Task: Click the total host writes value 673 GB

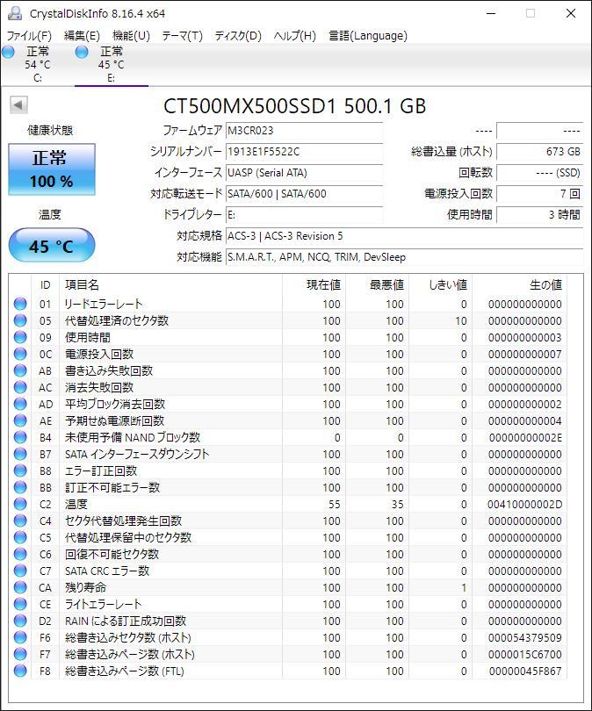Action: (x=540, y=152)
